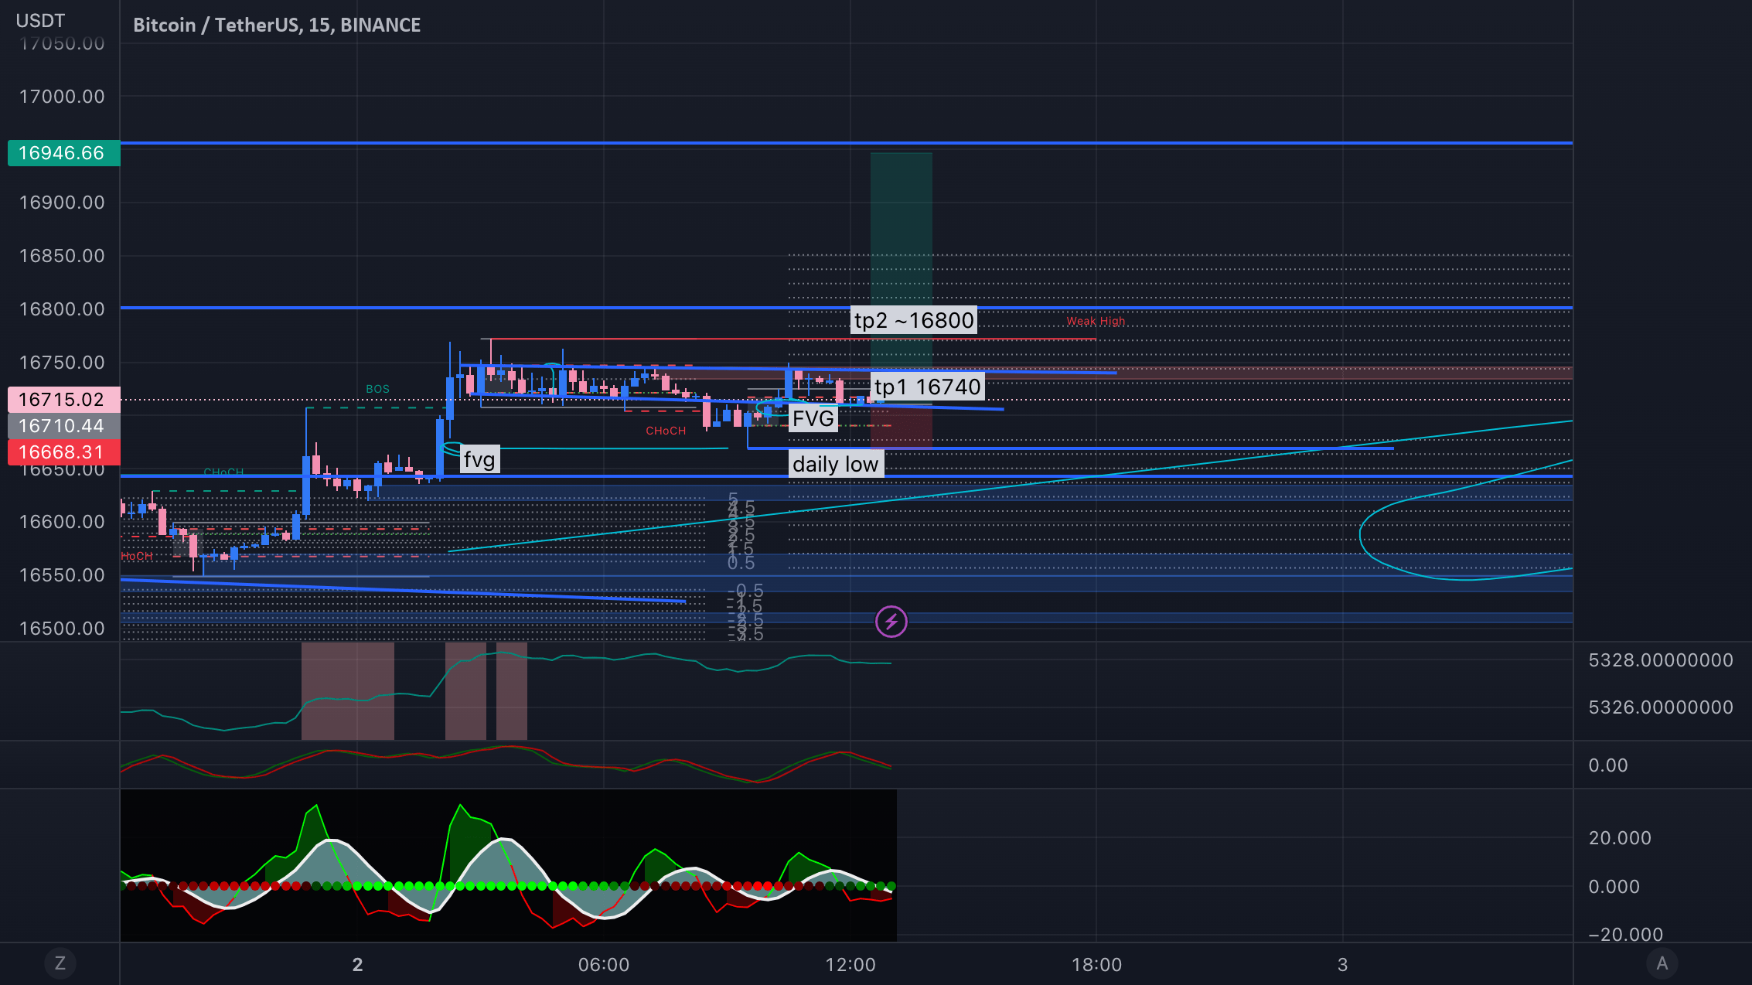Select the 'daily low' text label
Viewport: 1752px width, 985px height.
(x=835, y=465)
